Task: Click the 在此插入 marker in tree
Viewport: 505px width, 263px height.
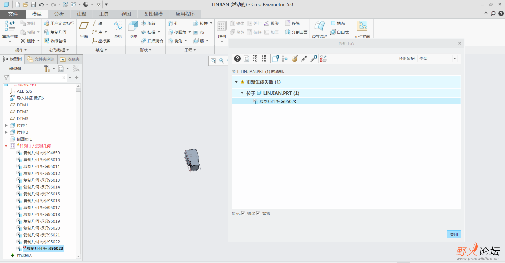Action: point(22,255)
